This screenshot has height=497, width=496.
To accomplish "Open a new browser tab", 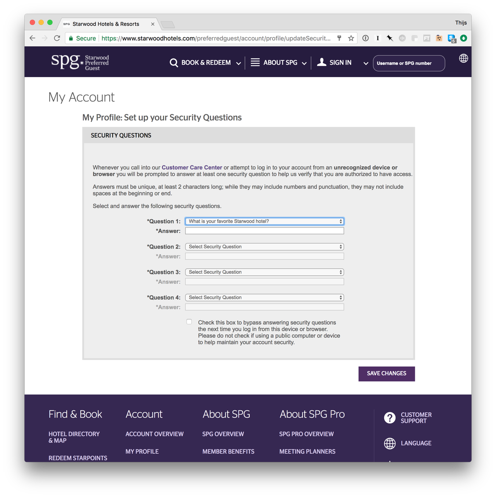I will (x=168, y=24).
